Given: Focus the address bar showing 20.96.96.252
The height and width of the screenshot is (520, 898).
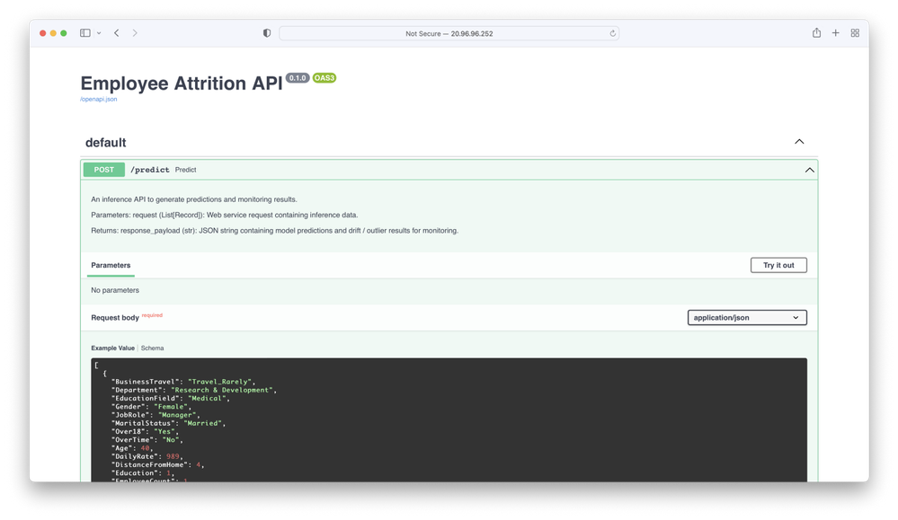Looking at the screenshot, I should pos(449,34).
